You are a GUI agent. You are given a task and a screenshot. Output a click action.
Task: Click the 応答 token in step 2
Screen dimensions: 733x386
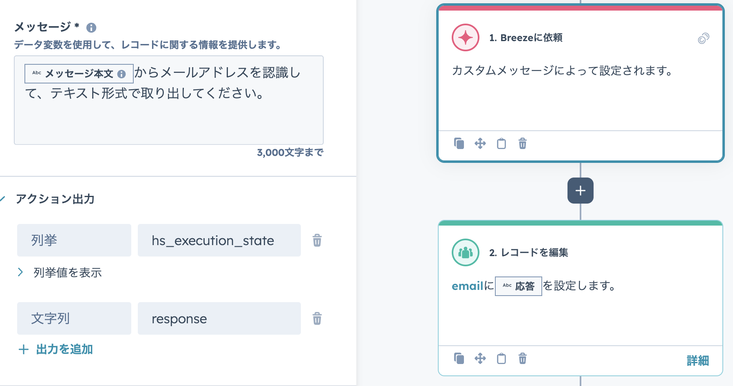tap(519, 286)
